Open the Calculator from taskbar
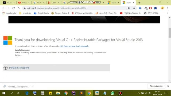 [x=42, y=93]
